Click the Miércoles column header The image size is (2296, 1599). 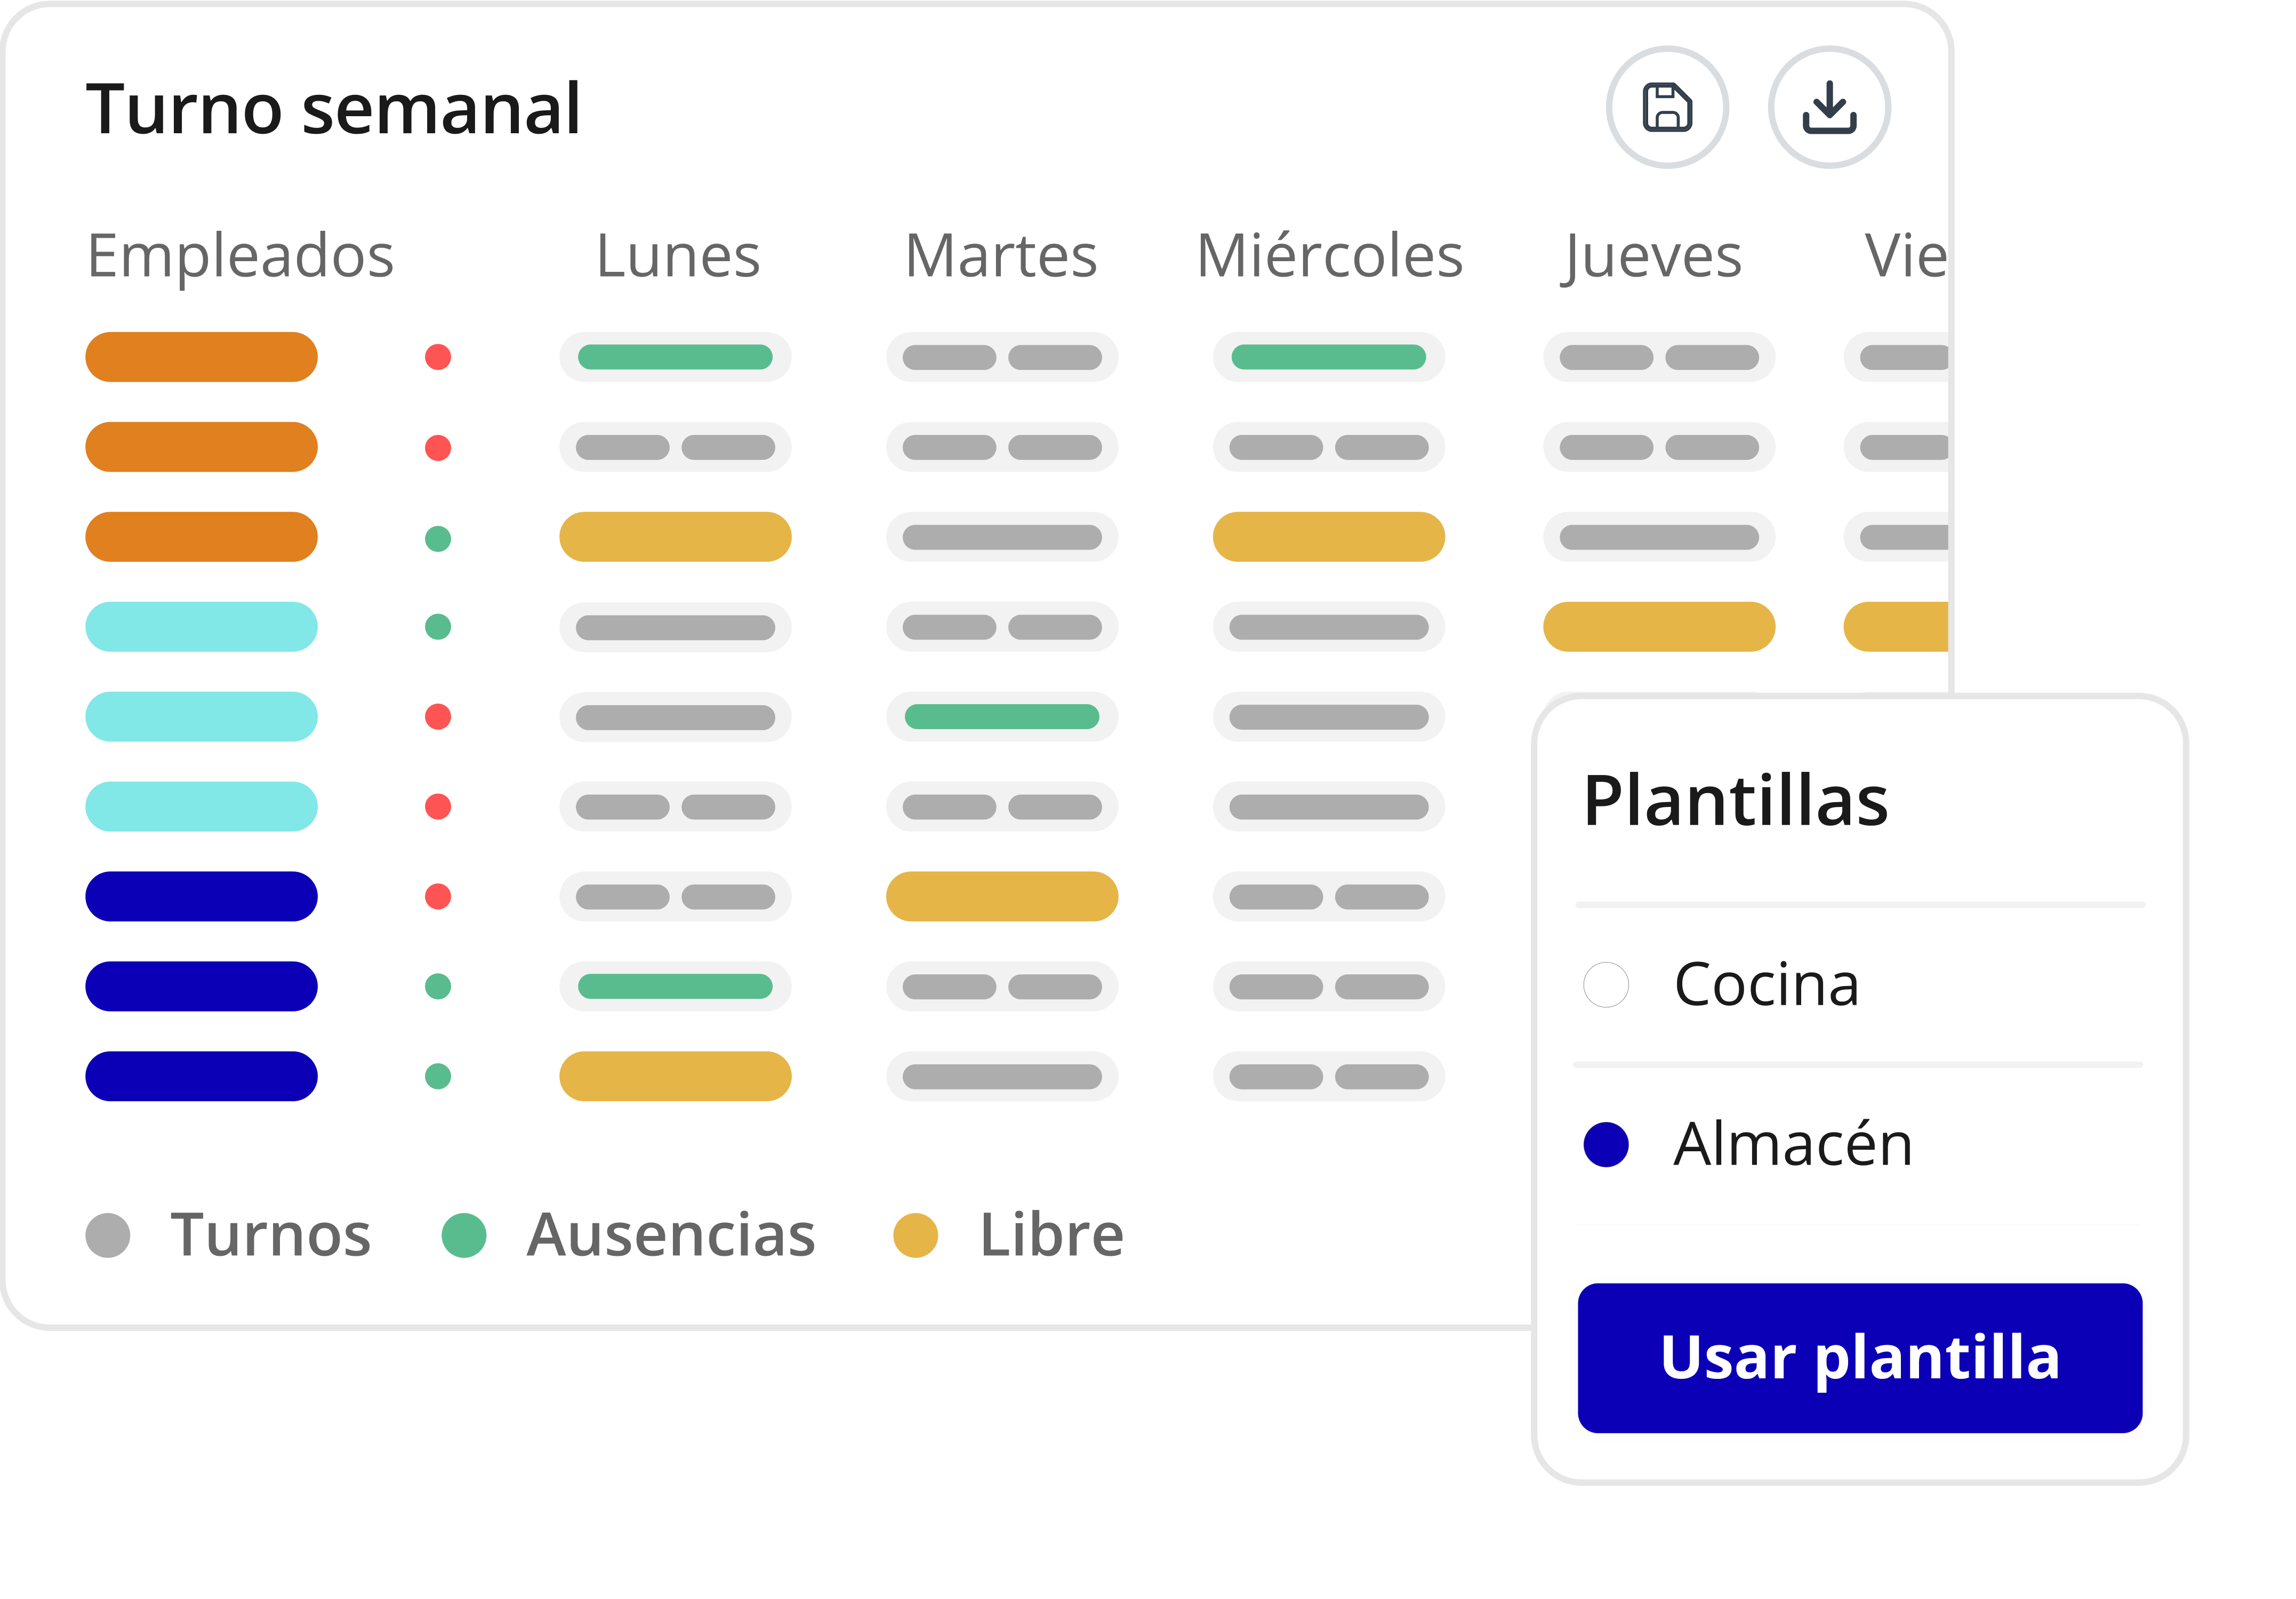pos(1329,256)
